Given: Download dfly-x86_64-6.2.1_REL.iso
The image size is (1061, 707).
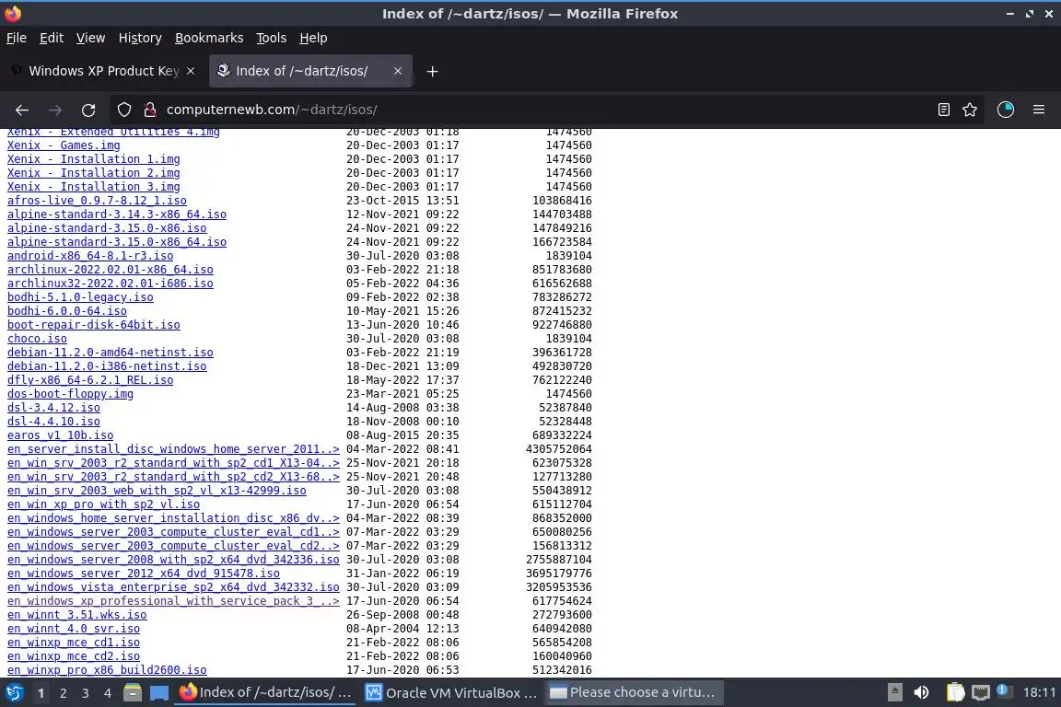Looking at the screenshot, I should coord(90,380).
